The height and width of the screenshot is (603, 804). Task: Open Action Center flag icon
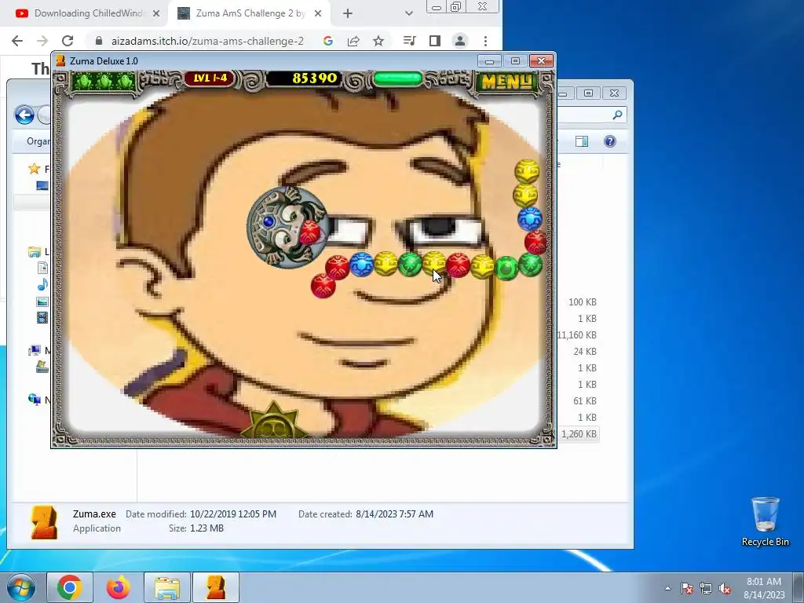687,588
